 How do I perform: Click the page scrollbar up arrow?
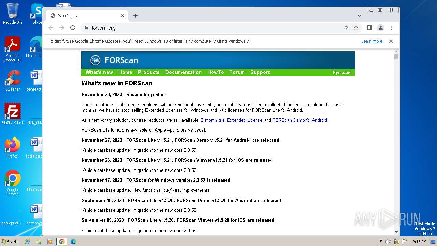[x=396, y=51]
